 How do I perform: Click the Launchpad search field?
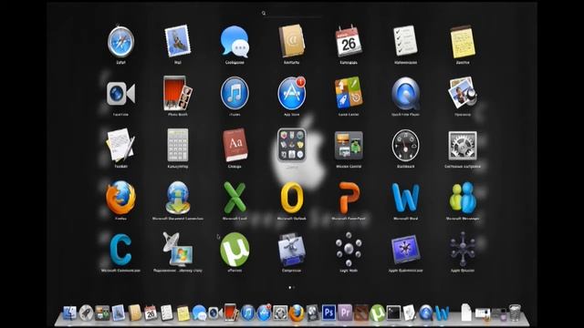point(292,14)
